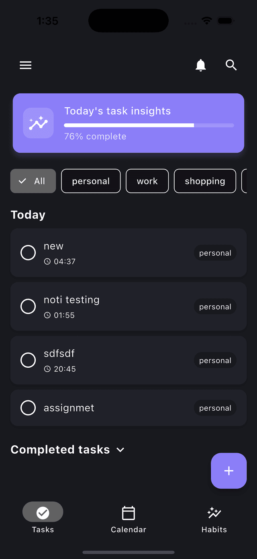
Task: Tap the Tasks checkmark icon
Action: (x=43, y=512)
